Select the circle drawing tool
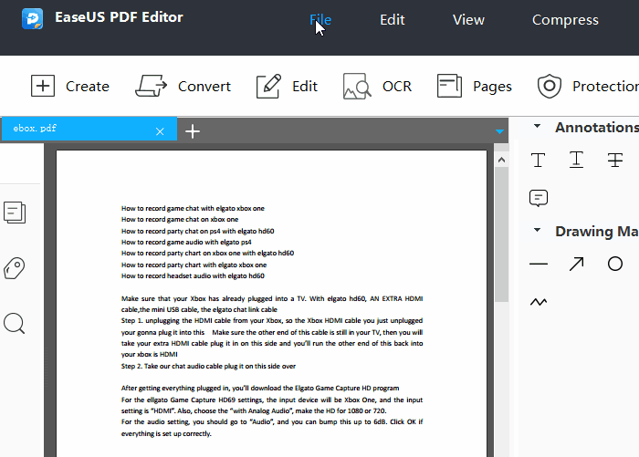 [x=615, y=264]
